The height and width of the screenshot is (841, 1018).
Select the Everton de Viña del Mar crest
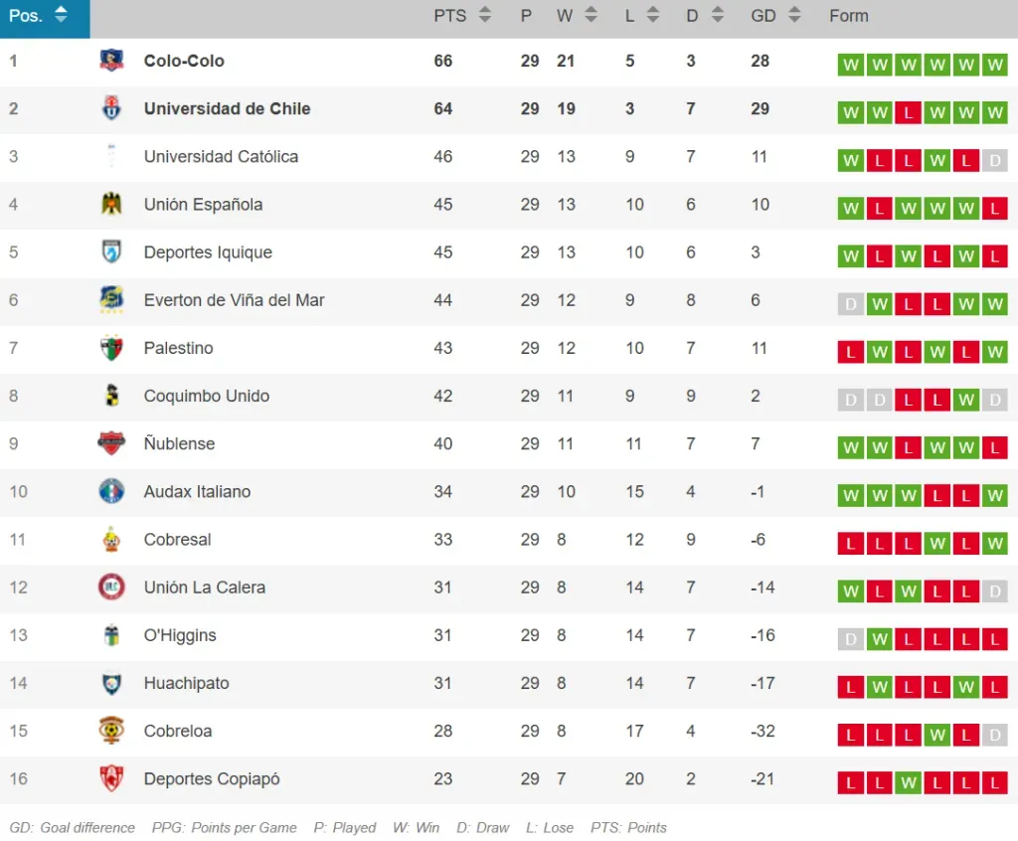pyautogui.click(x=111, y=300)
